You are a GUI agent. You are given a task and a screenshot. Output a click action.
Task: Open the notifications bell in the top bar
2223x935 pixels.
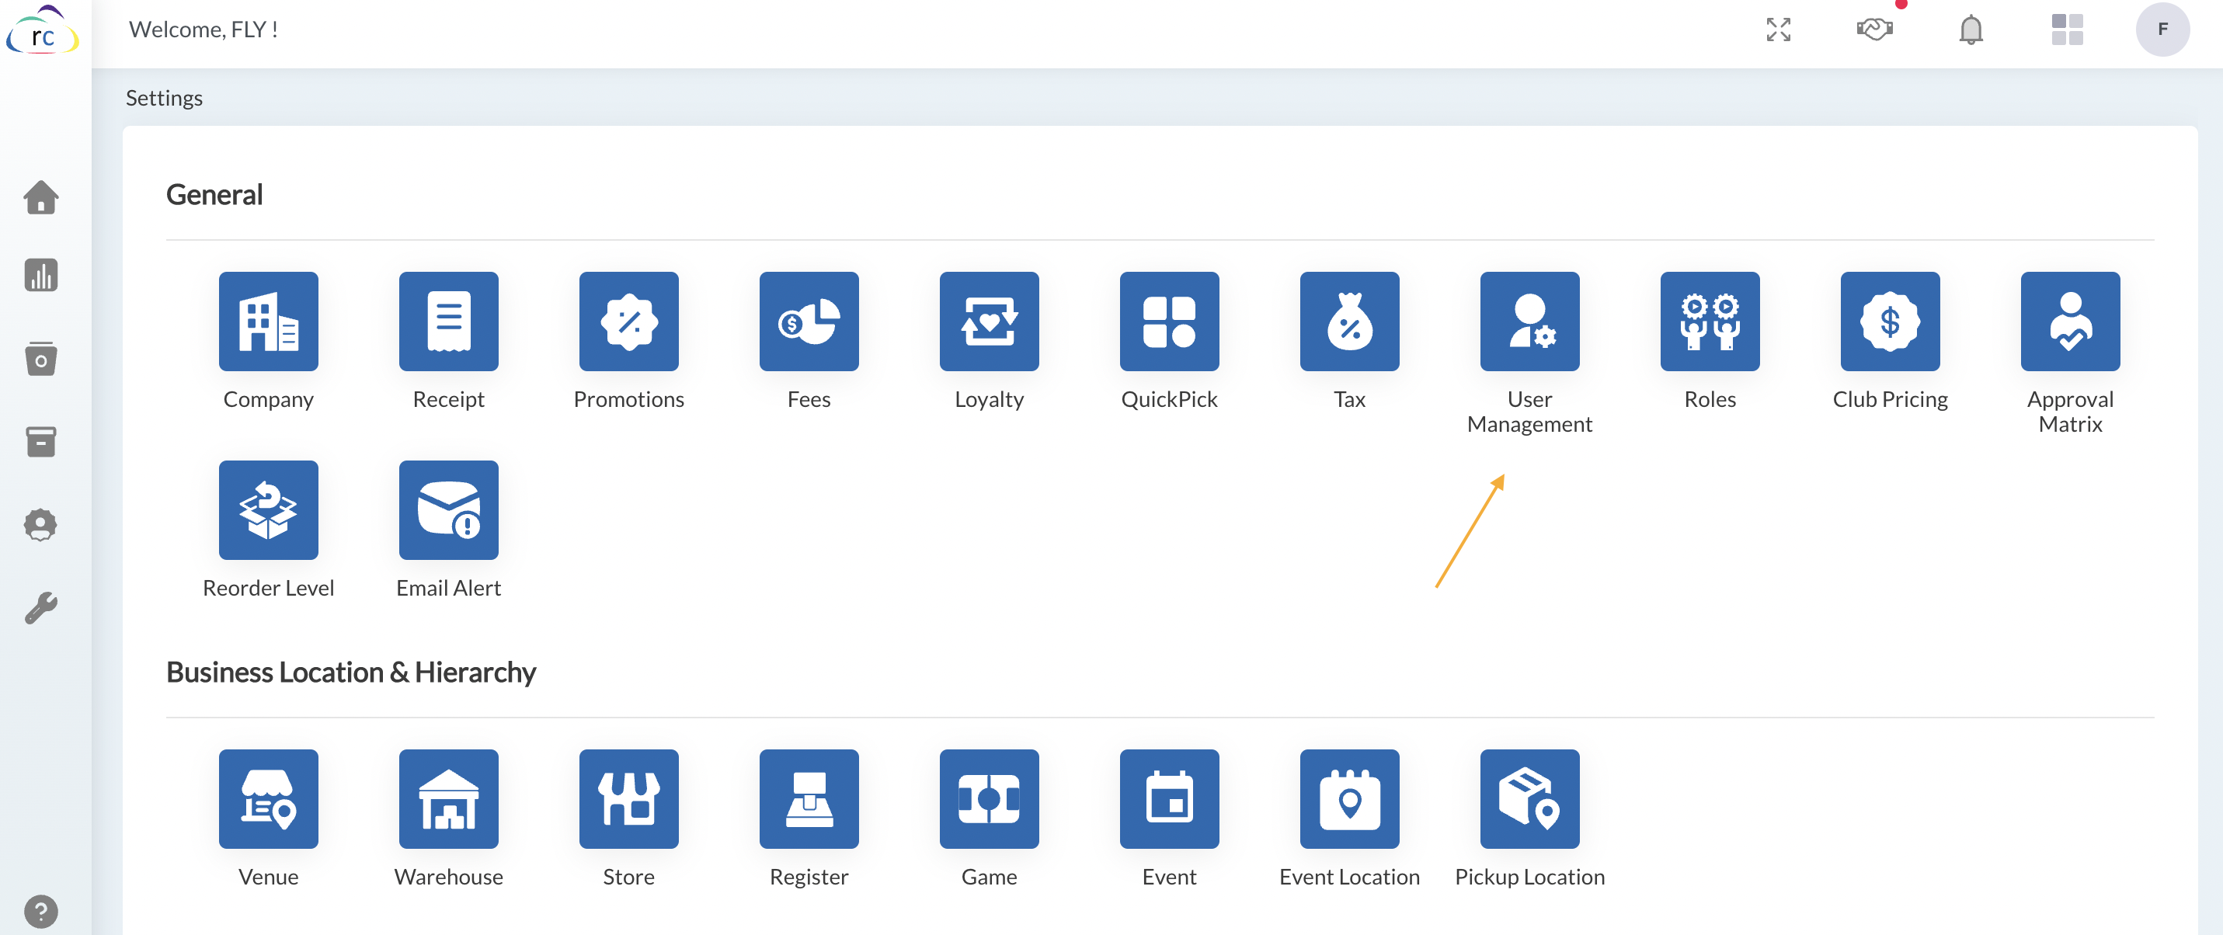click(1970, 30)
